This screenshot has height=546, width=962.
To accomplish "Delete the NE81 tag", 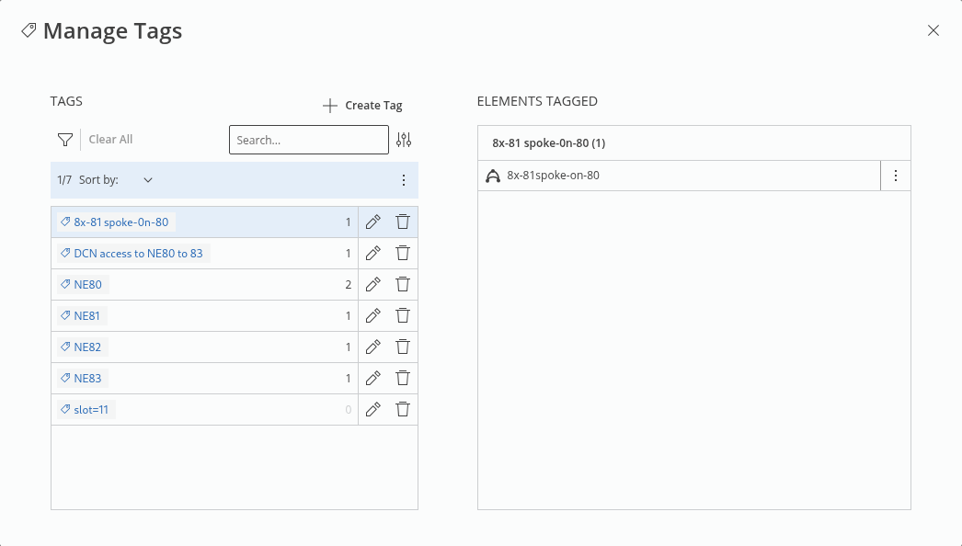I will pyautogui.click(x=402, y=316).
